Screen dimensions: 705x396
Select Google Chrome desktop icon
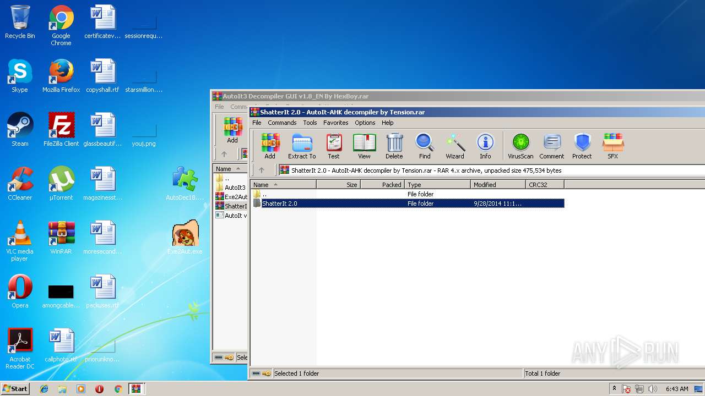pyautogui.click(x=61, y=26)
